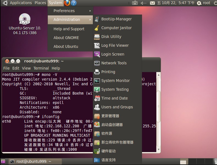Launch 启动盘创建器 startup disk creator icon
Screen dimensions: 217x165
[97, 125]
